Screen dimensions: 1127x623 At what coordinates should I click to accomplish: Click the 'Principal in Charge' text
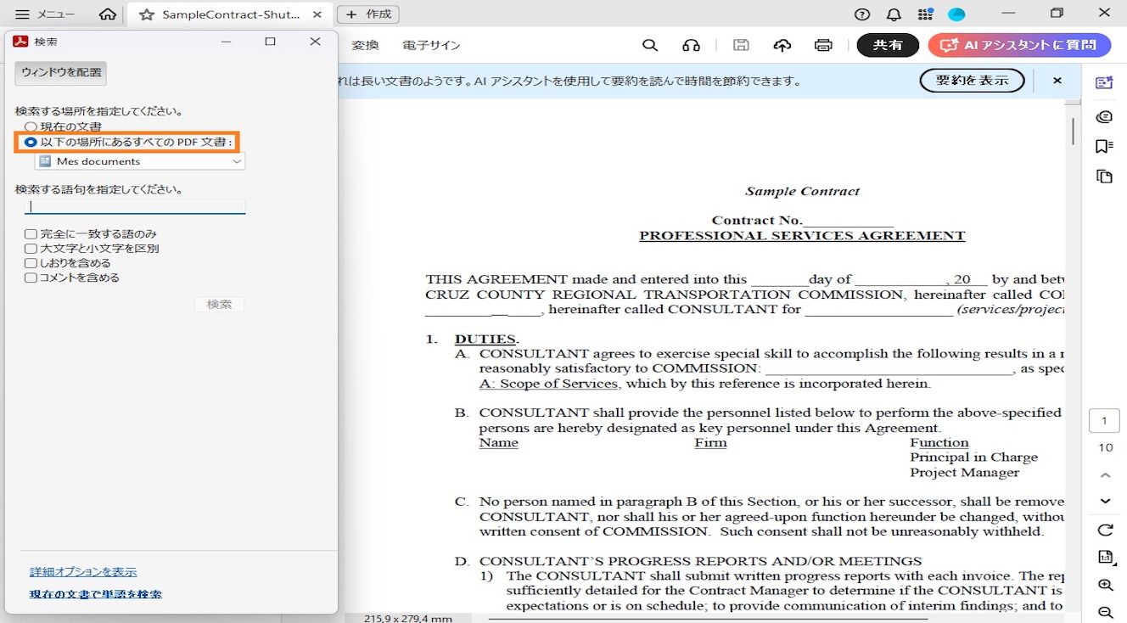(974, 457)
